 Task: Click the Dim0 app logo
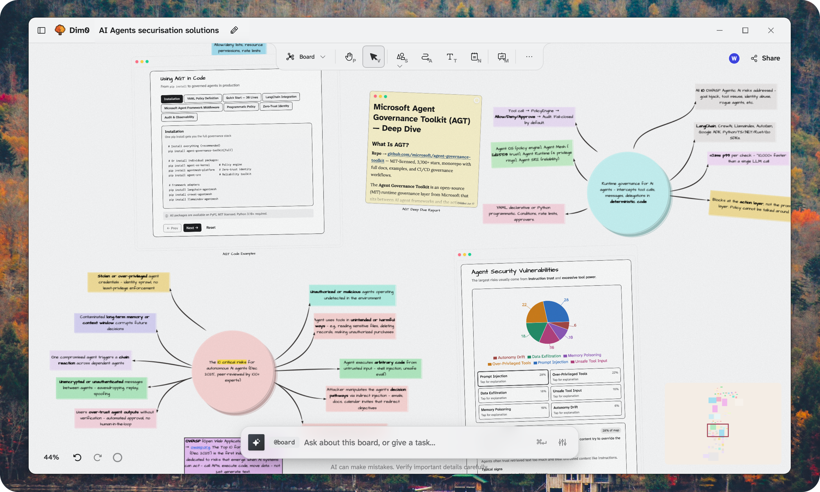pos(60,30)
